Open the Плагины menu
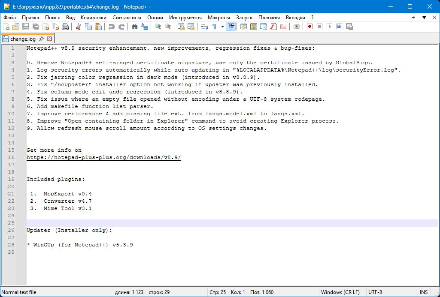This screenshot has width=440, height=297. click(x=269, y=18)
